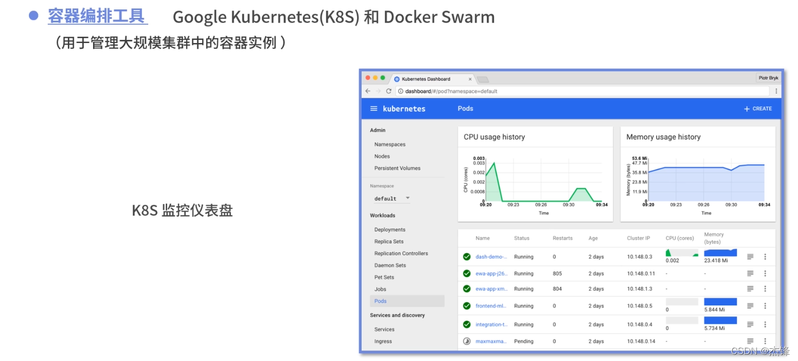
Task: Go to Pet Sets
Action: tap(384, 277)
